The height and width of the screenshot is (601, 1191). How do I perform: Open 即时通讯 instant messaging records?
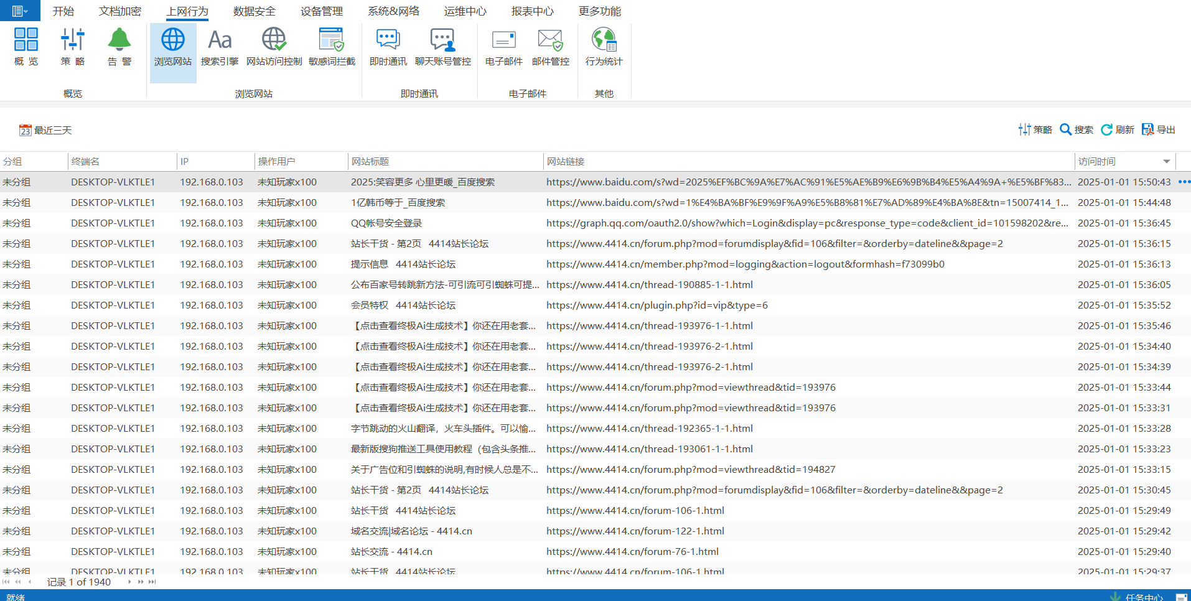tap(388, 47)
